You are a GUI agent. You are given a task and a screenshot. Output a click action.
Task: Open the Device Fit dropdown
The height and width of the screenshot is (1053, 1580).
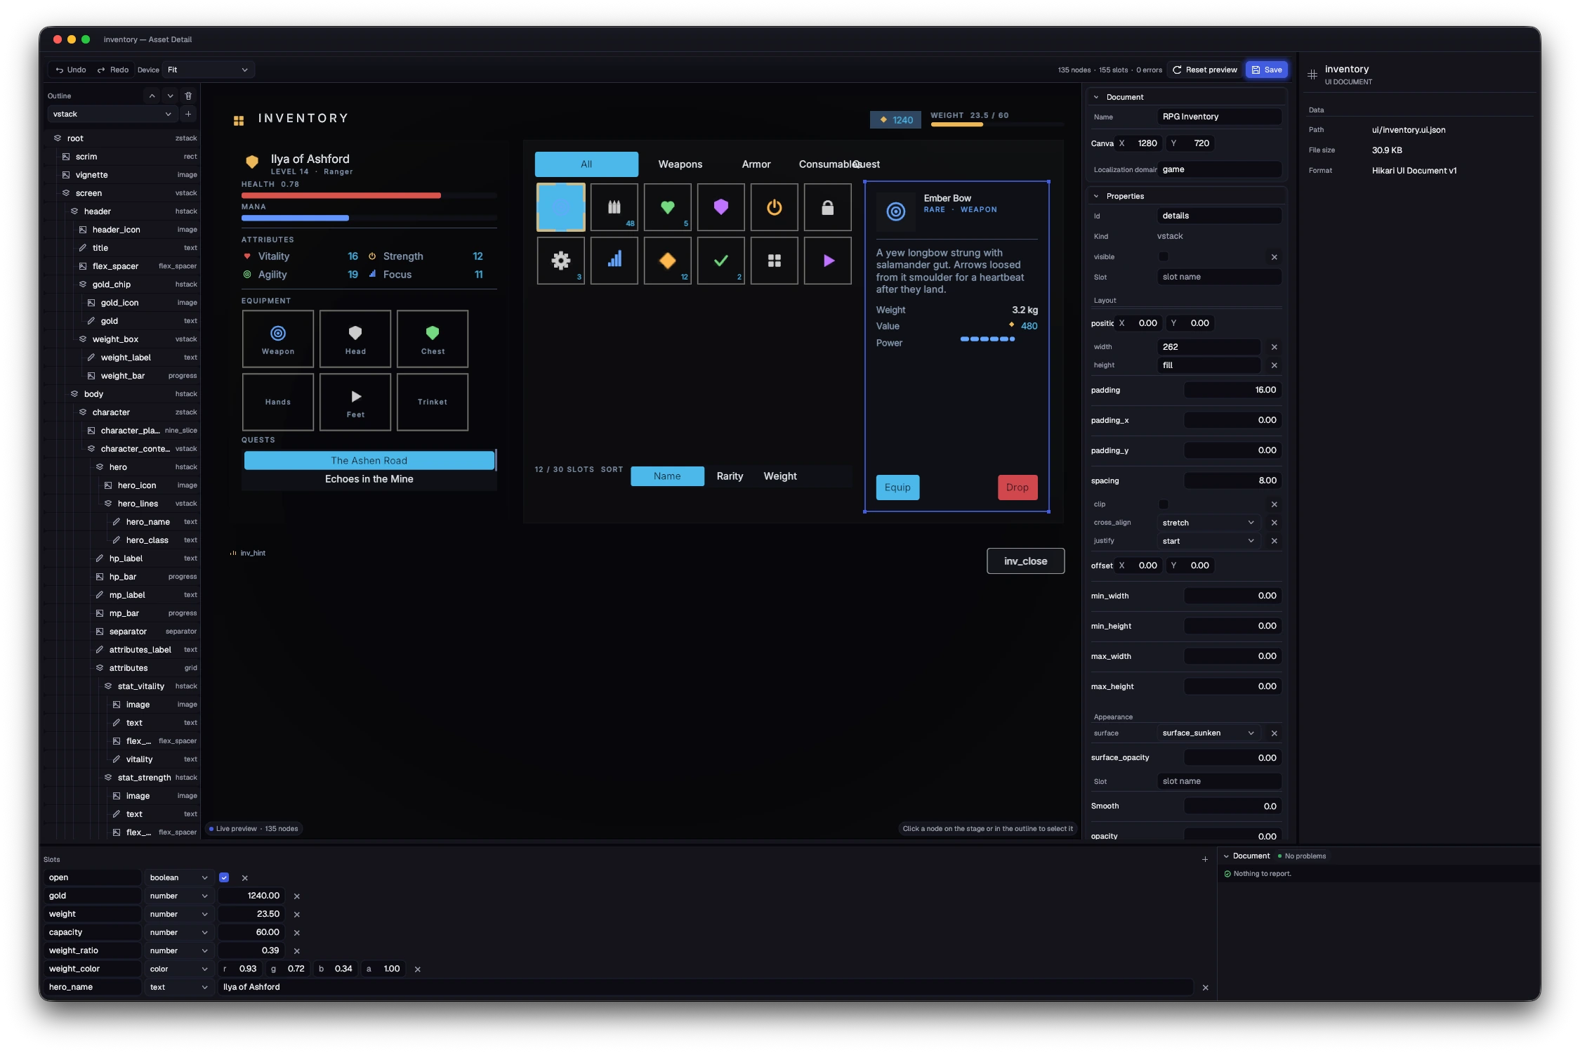pyautogui.click(x=208, y=70)
